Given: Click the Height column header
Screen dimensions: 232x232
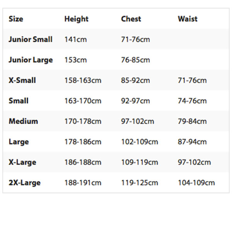Looking at the screenshot, I should click(76, 19).
